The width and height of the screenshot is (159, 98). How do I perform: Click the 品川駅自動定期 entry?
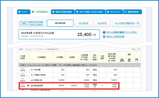click(x=37, y=86)
